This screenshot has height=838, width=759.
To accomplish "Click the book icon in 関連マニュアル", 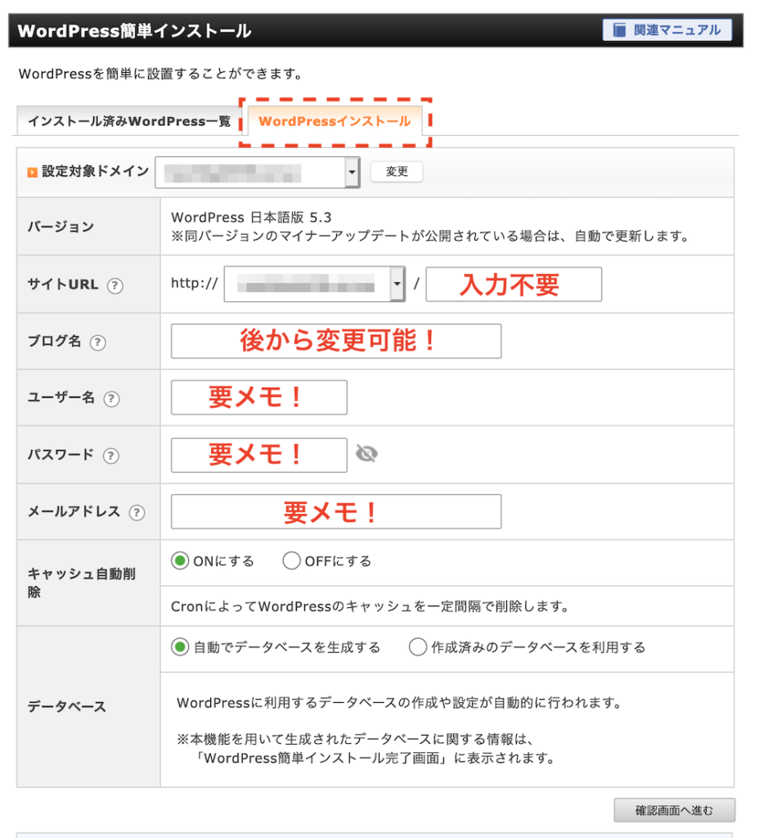I will [x=619, y=30].
